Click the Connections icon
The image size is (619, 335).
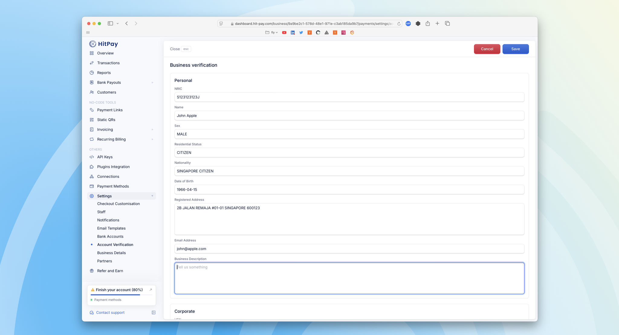click(x=92, y=177)
